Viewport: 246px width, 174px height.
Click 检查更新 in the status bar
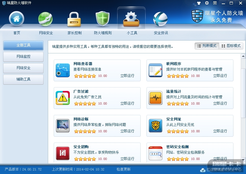123,169
